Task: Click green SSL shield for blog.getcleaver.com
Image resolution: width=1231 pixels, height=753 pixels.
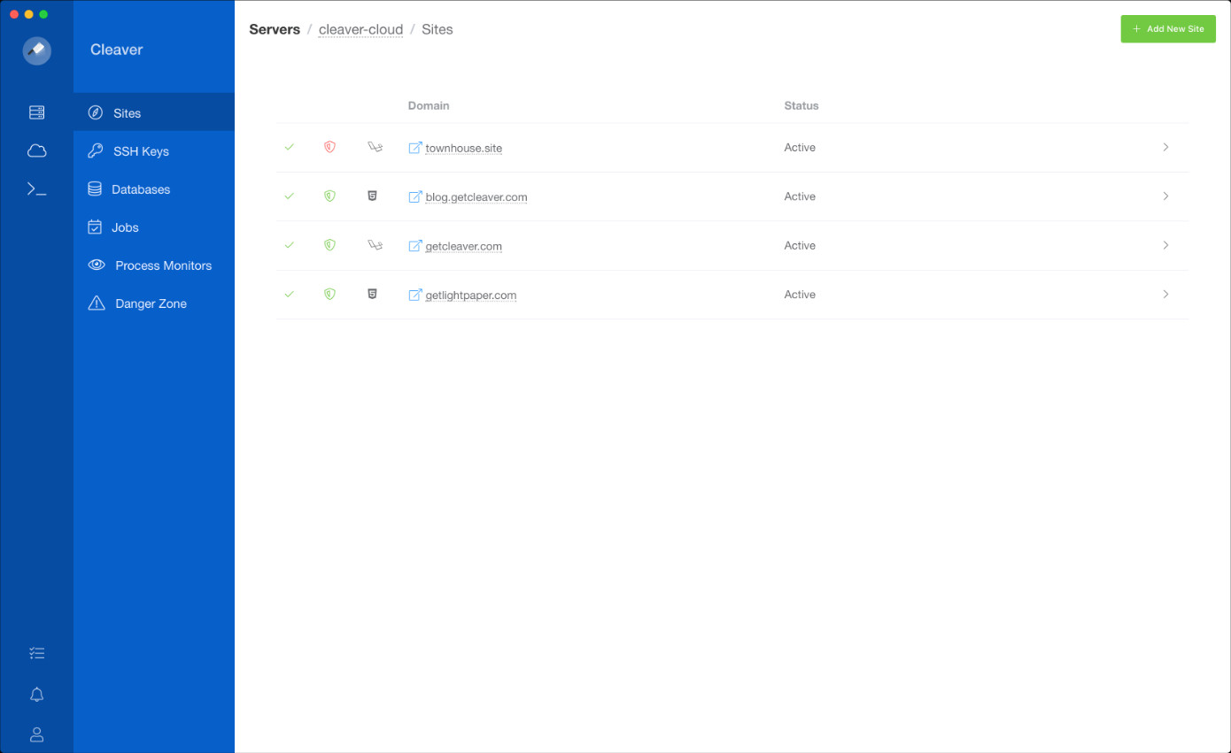Action: tap(329, 196)
